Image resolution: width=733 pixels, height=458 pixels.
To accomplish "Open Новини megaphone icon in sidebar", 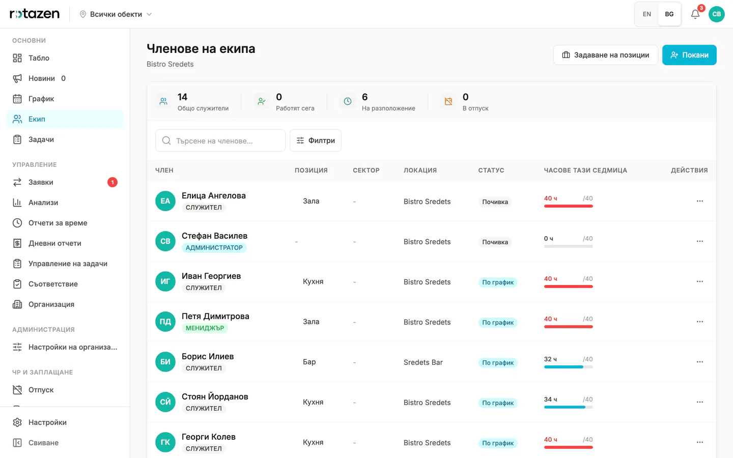I will (x=17, y=78).
